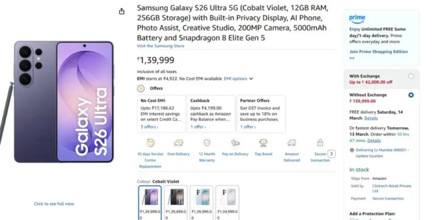Viewport: 440px width, 220px height.
Task: Click the 12 Month Warranty shield icon
Action: coord(208,142)
